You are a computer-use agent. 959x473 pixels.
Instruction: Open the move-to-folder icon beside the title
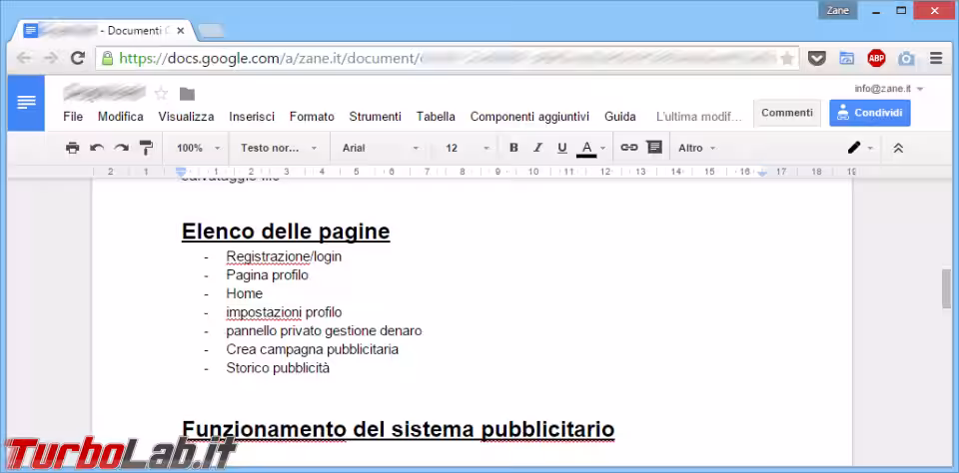[187, 94]
